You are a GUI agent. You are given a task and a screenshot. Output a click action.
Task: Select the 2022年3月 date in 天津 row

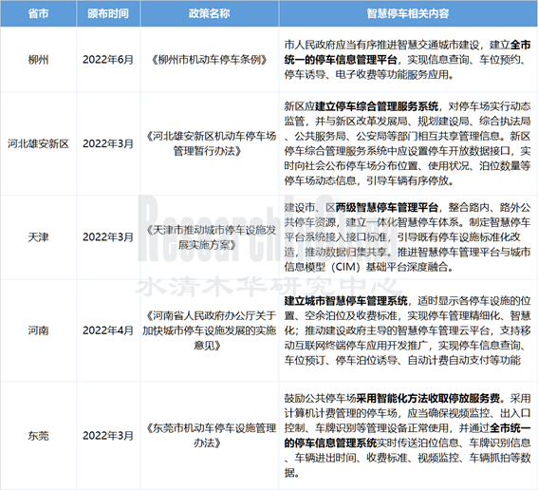108,237
